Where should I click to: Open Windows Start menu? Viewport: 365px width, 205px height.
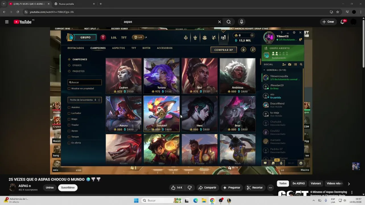pos(136,200)
